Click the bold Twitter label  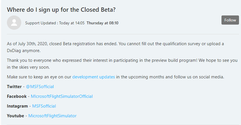[x=14, y=86]
